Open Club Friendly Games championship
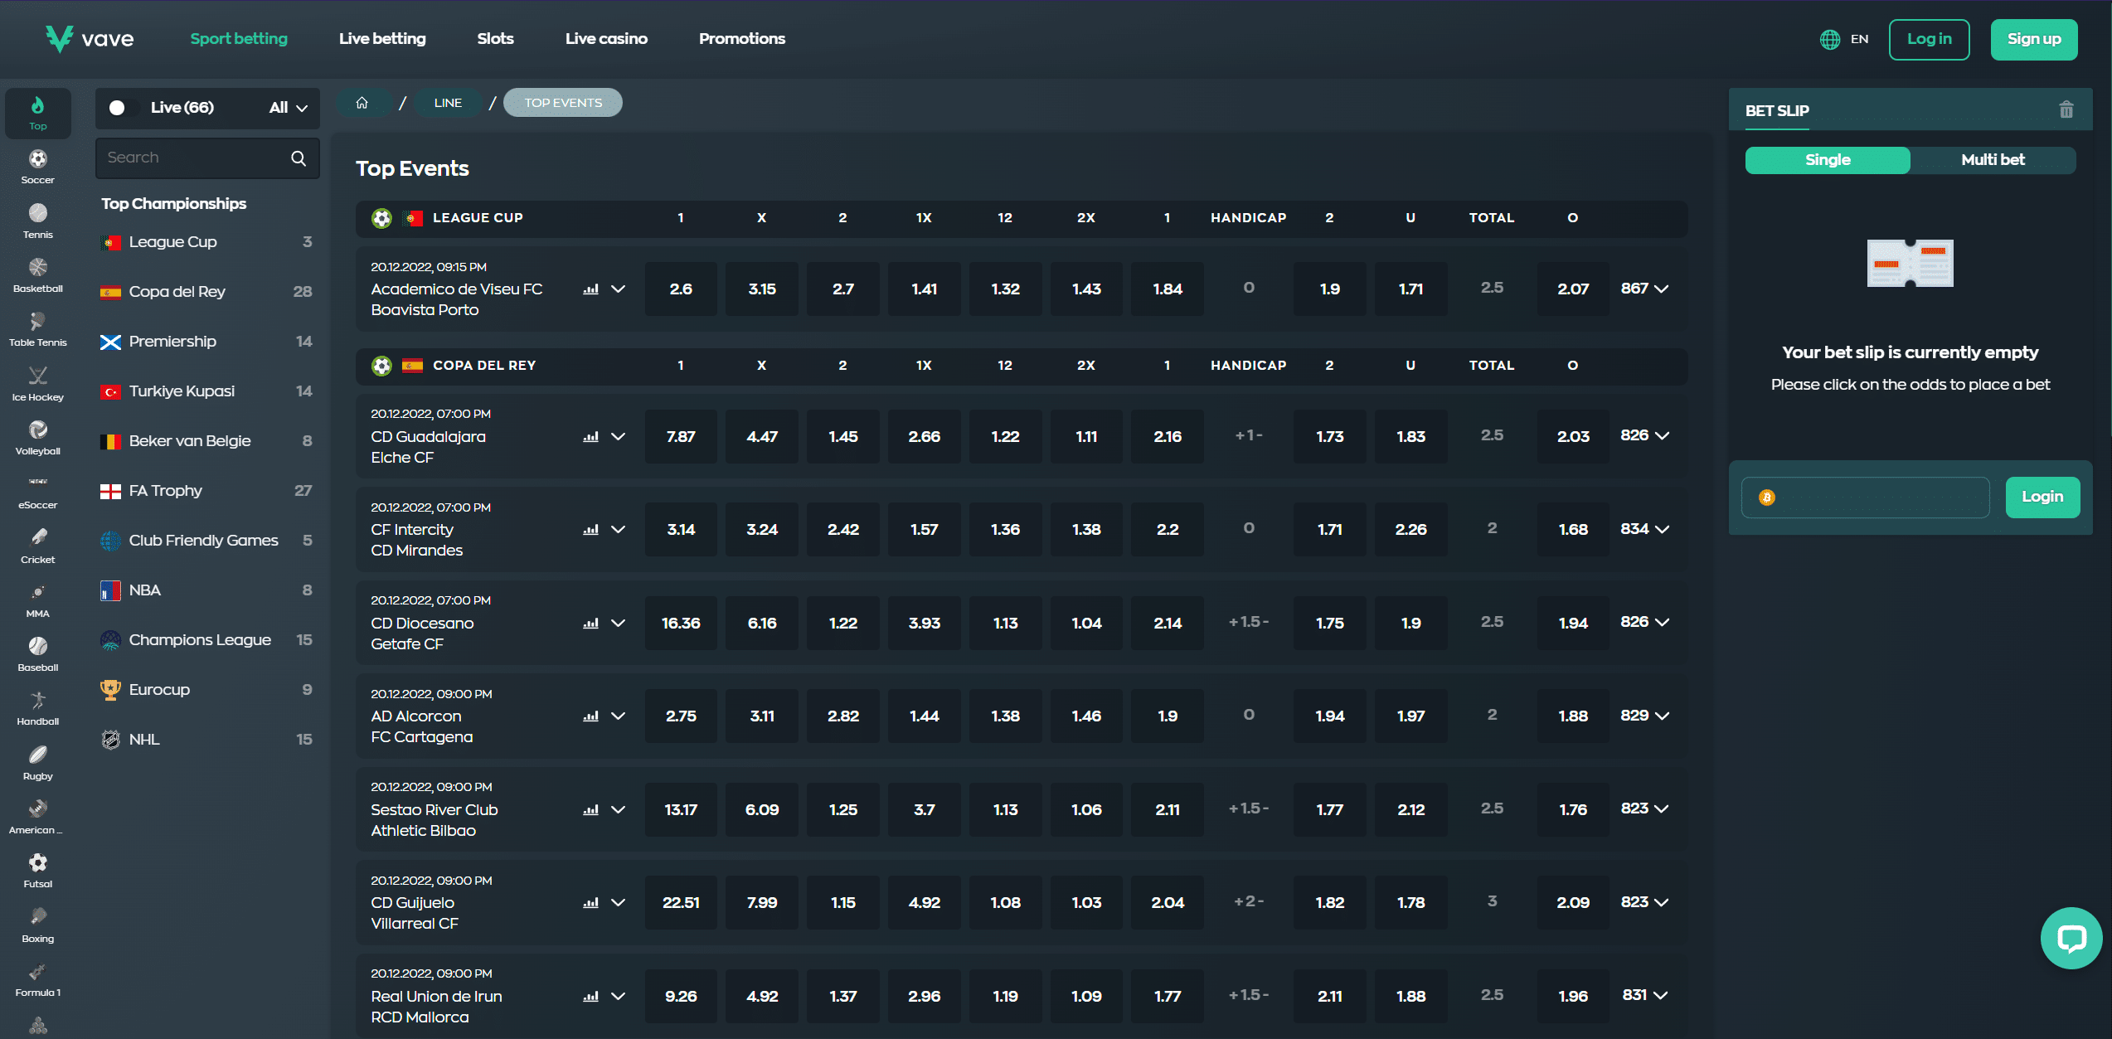This screenshot has width=2112, height=1039. 206,541
